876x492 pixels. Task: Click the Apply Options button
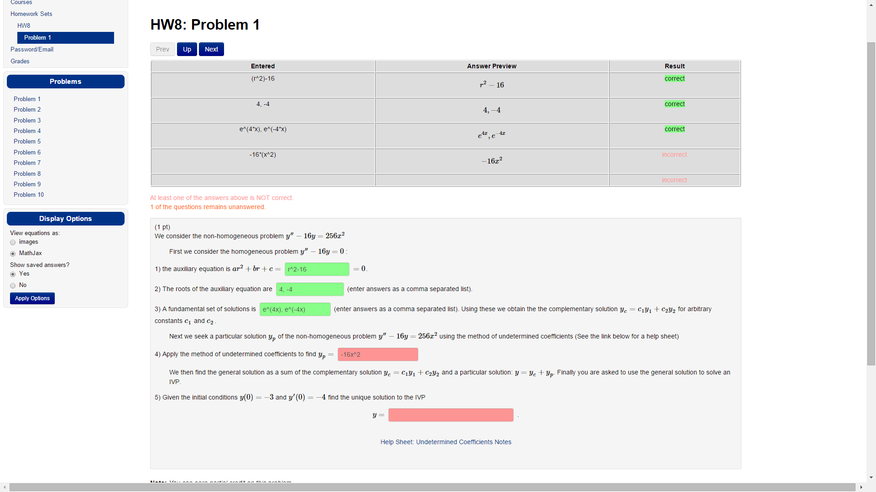(32, 298)
